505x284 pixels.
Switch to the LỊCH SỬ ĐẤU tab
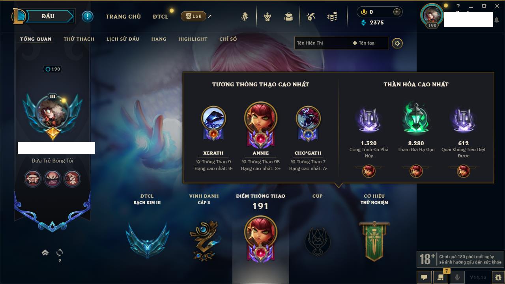point(123,39)
